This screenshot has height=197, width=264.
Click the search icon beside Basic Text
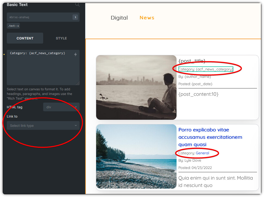click(77, 5)
